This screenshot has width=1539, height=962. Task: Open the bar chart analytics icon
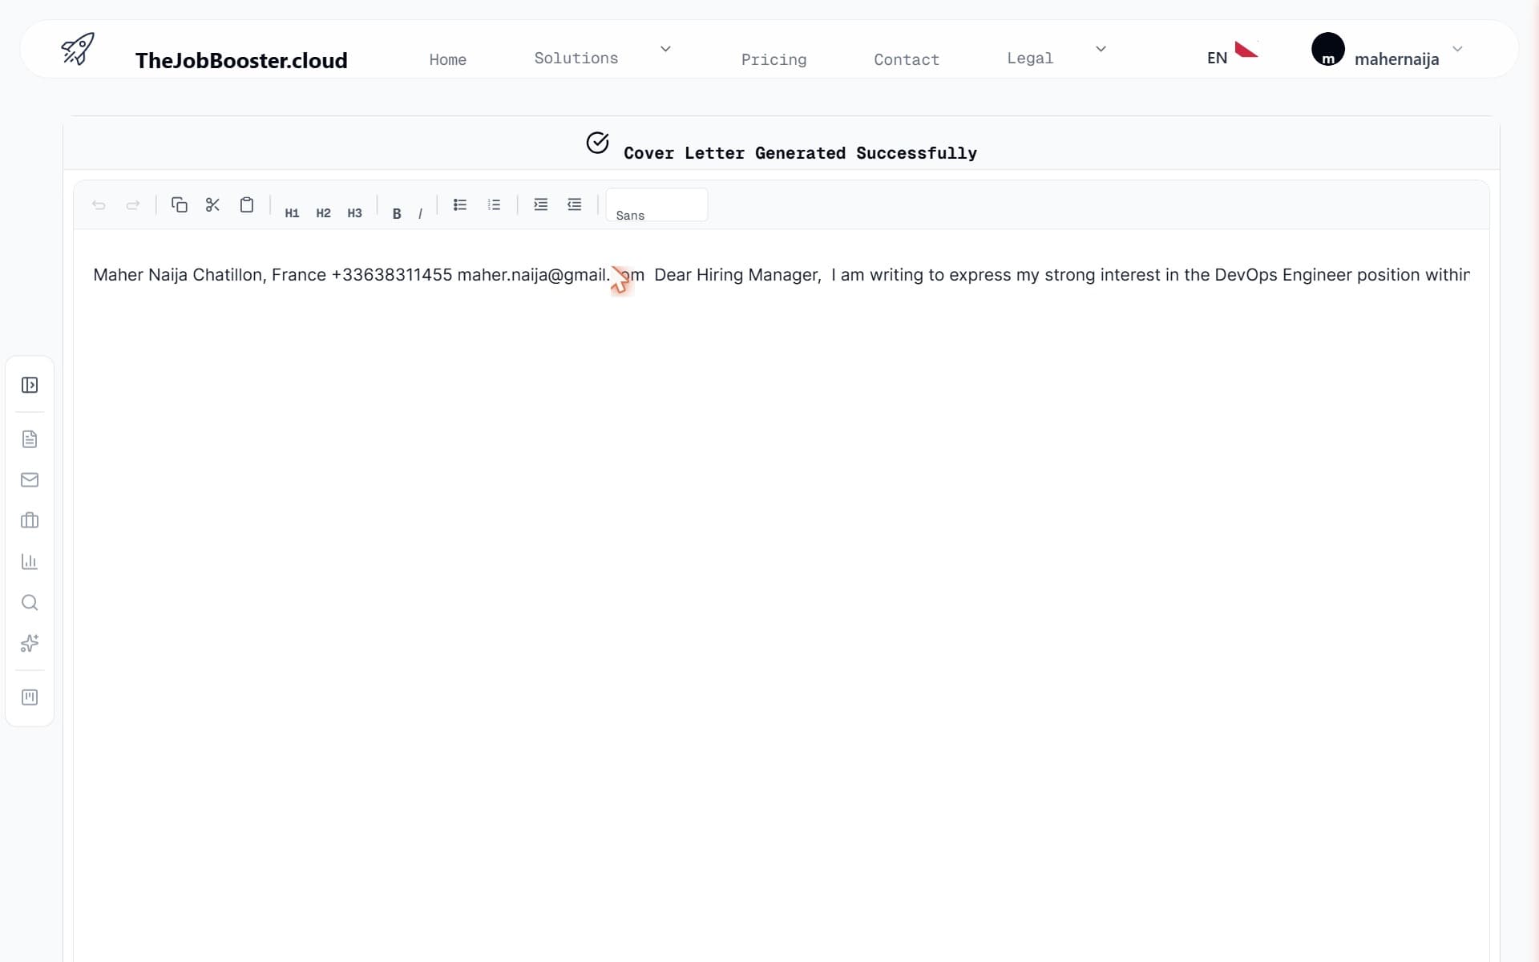(x=30, y=561)
